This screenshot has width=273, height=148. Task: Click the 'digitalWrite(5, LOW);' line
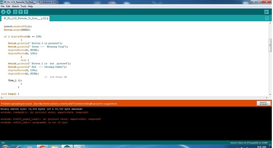[23, 70]
